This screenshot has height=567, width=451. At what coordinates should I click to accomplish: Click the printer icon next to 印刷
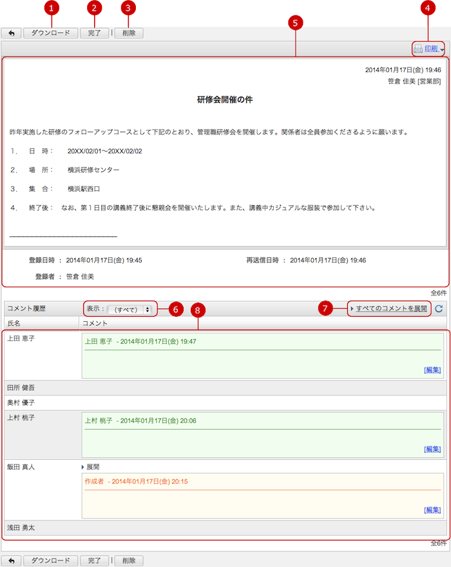418,49
